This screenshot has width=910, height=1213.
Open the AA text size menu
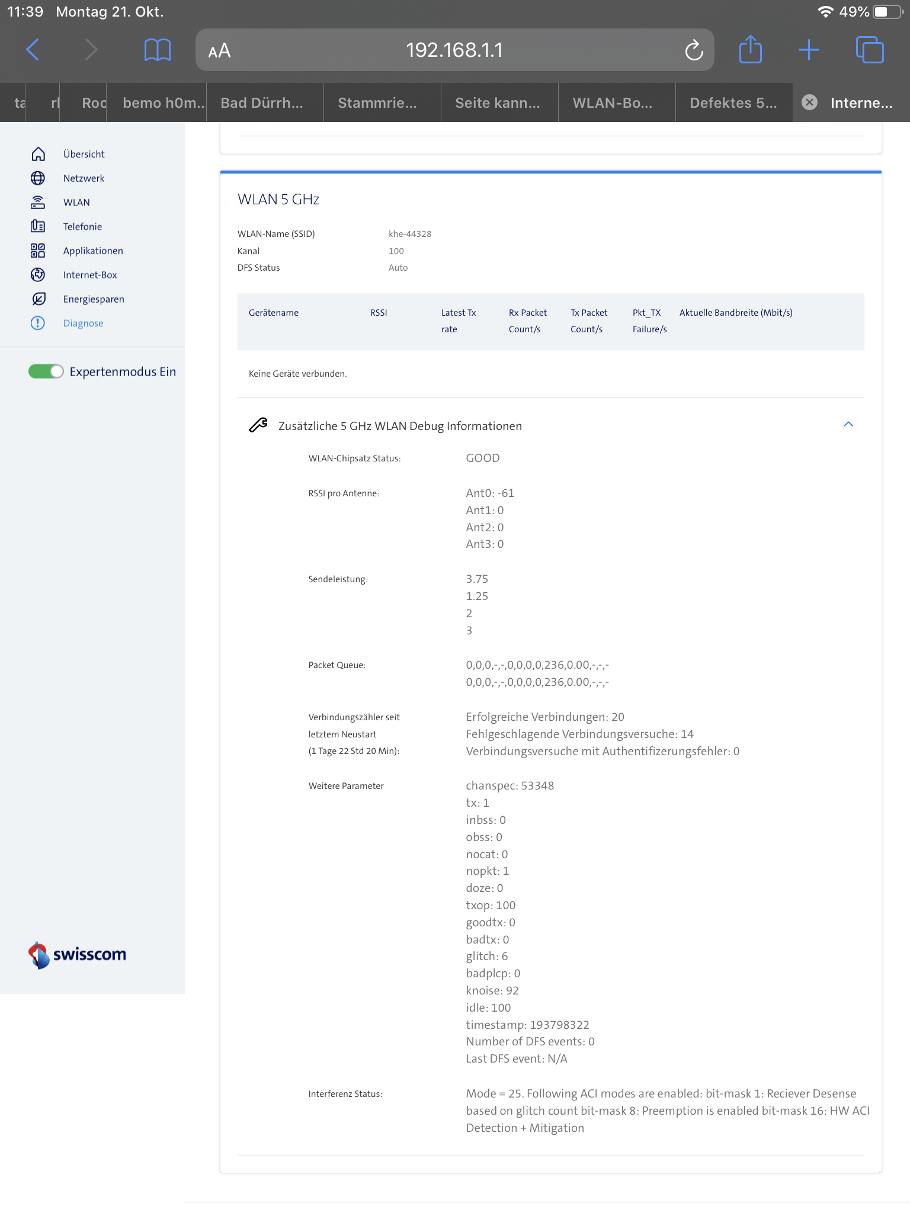click(219, 51)
